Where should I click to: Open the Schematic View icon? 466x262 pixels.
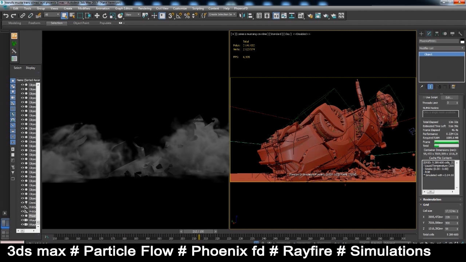pos(292,16)
